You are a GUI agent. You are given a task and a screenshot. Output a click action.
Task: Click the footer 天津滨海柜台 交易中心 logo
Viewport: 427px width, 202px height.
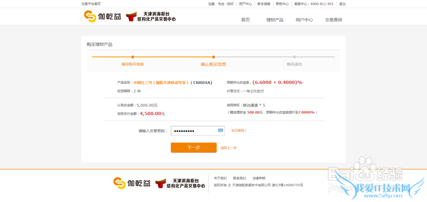[x=180, y=184]
